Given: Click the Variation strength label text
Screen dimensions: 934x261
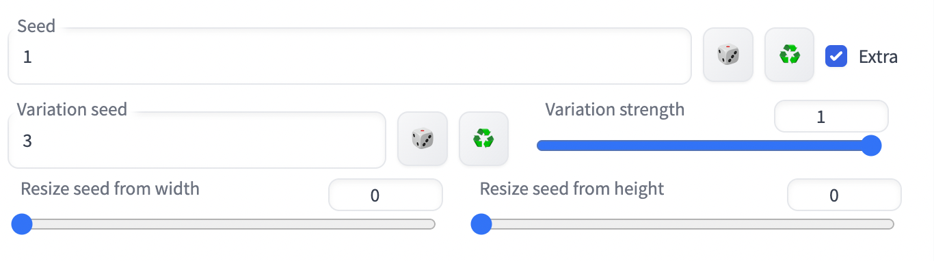Looking at the screenshot, I should (615, 109).
